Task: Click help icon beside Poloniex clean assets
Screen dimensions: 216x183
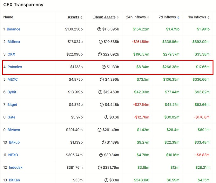Action: 104,67
